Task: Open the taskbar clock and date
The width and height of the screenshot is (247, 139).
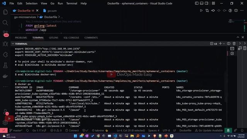Action: [241, 136]
